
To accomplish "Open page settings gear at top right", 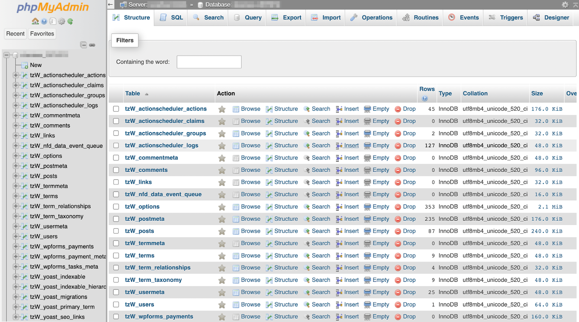I will point(565,5).
